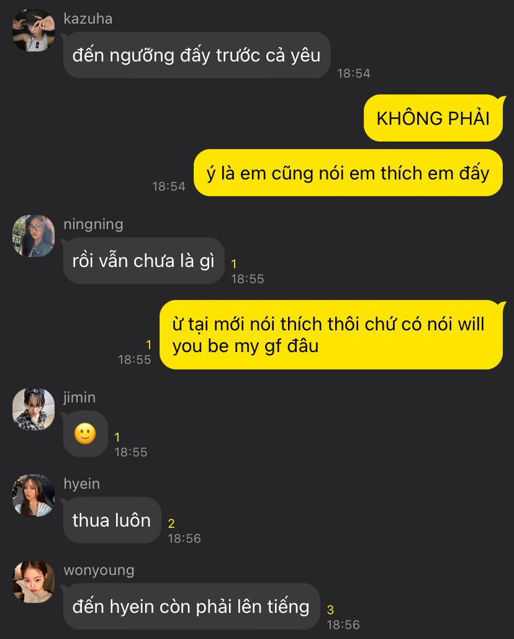Tap wonyoung's 'đến hyein còn phải lên tiếng' bubble
Screen dimensions: 514x639
[191, 606]
